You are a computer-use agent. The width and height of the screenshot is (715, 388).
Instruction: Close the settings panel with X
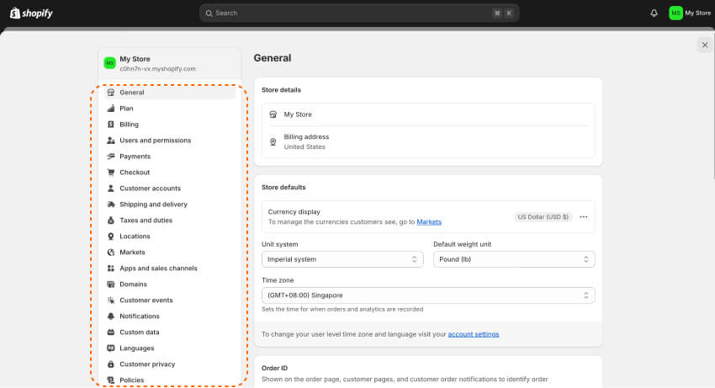(705, 45)
